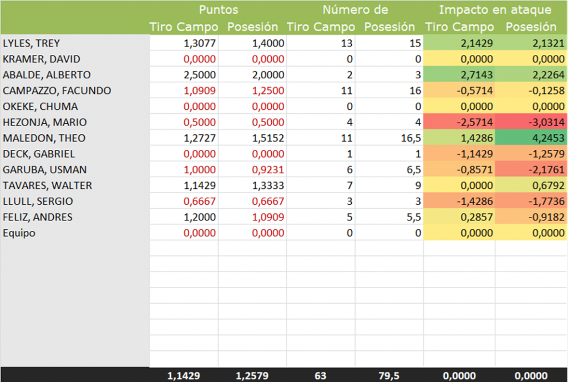Select TAVARES, WALTER's 1,3333 value
The height and width of the screenshot is (382, 568).
tap(268, 185)
